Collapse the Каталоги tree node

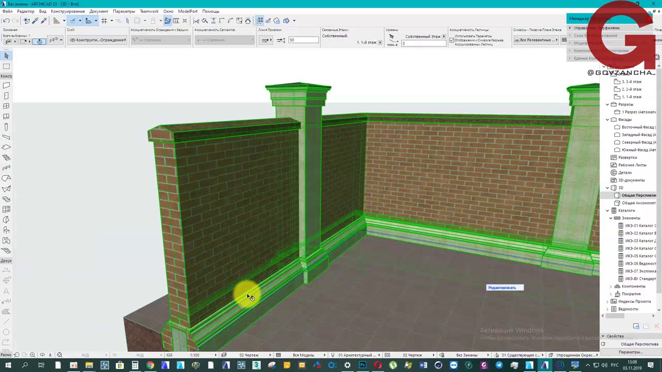click(x=608, y=210)
